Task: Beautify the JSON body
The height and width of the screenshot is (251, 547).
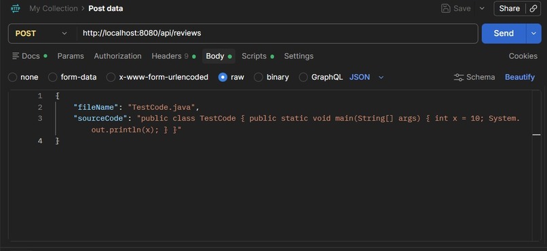Action: (x=520, y=77)
